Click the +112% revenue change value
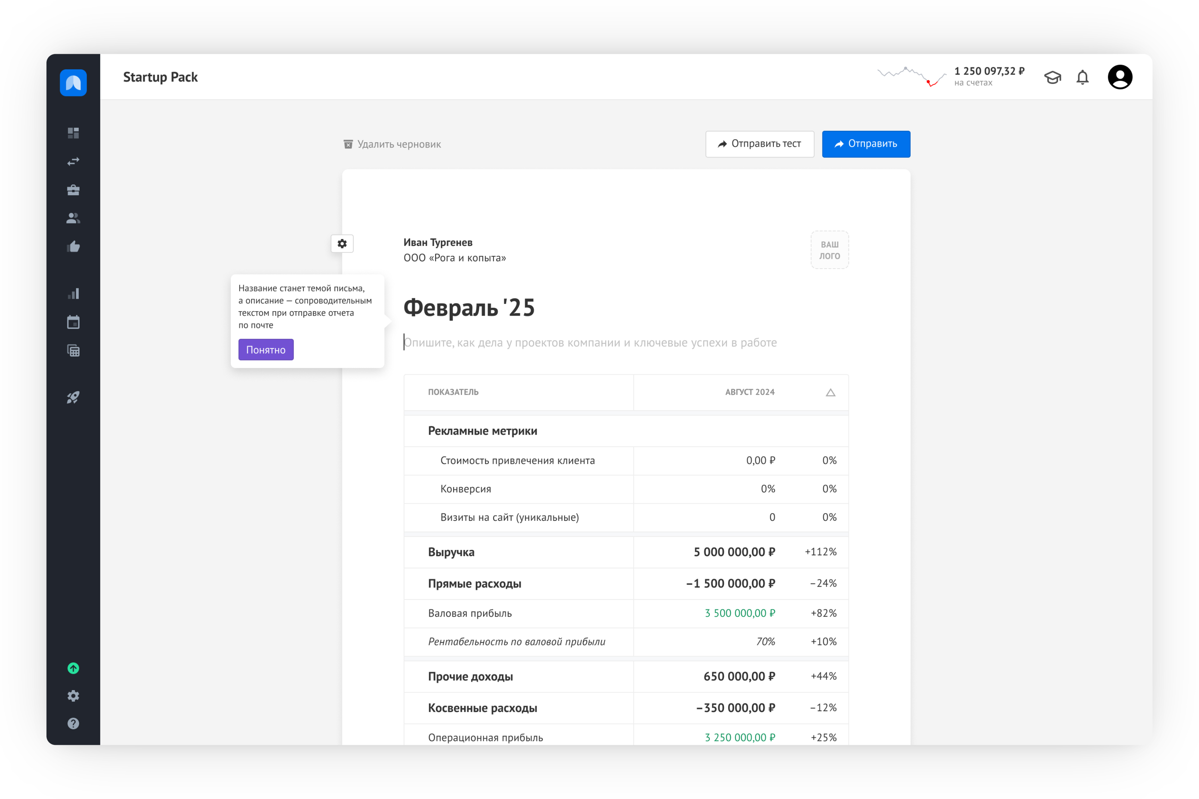 tap(820, 552)
